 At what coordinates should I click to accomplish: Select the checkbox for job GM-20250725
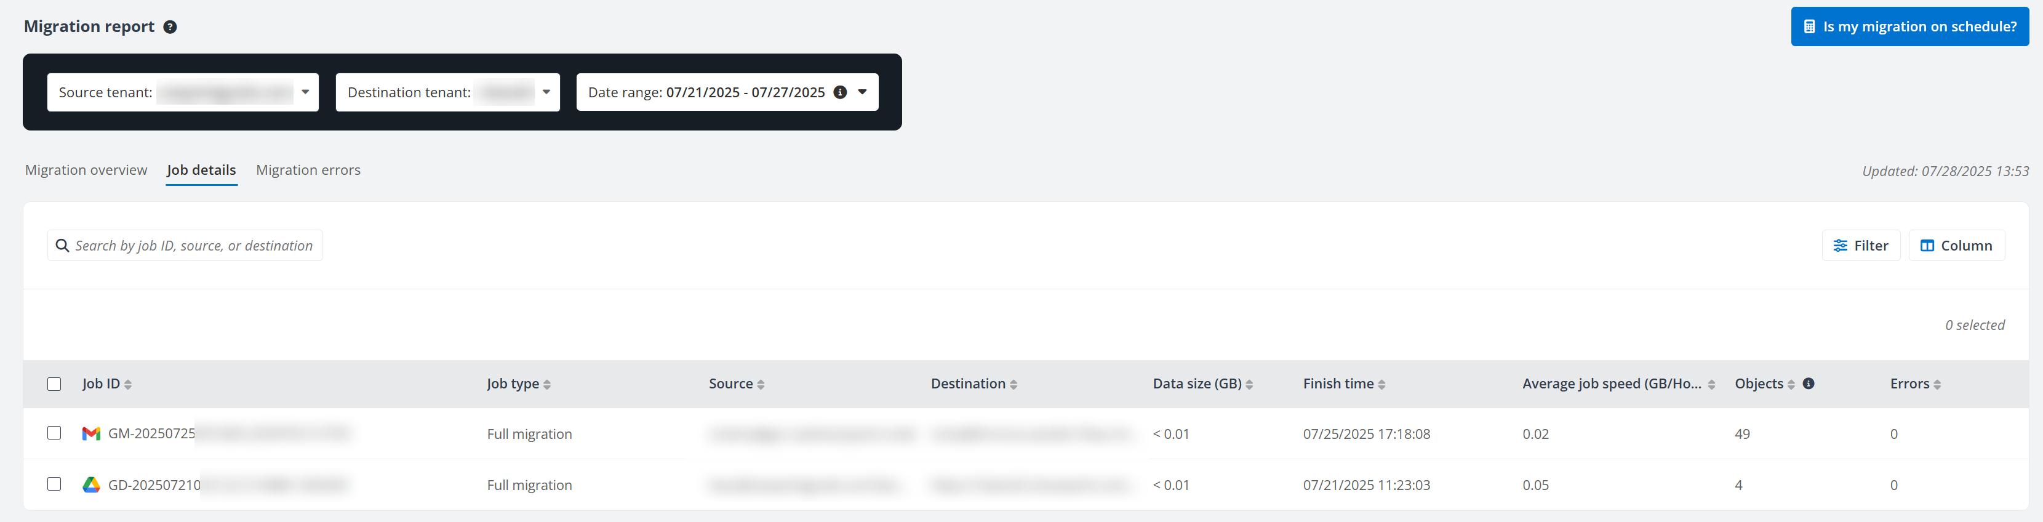(x=54, y=433)
